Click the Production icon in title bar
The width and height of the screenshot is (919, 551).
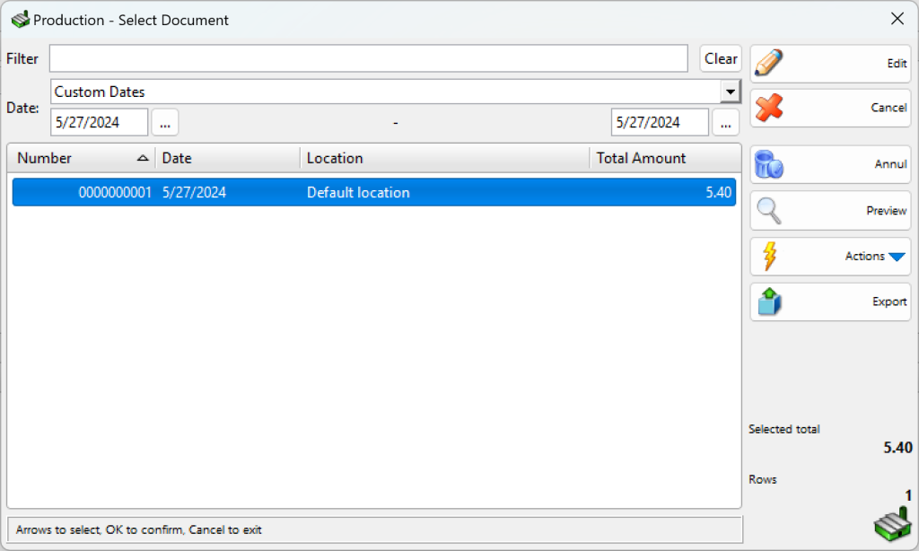coord(20,19)
